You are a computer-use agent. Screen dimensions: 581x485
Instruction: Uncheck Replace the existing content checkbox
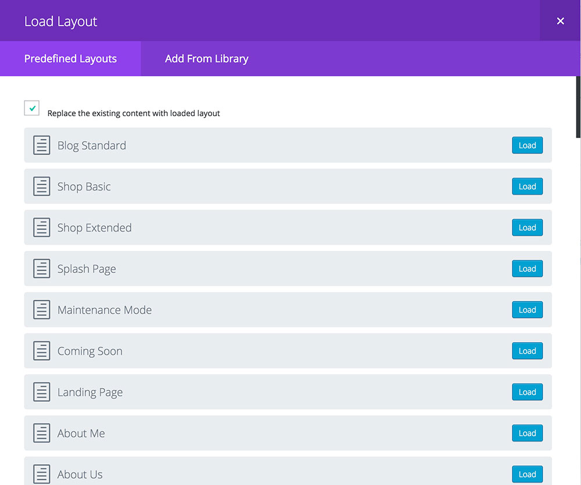(32, 108)
